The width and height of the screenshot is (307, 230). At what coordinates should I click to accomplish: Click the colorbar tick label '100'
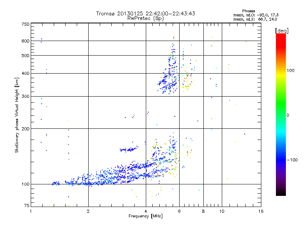(290, 71)
